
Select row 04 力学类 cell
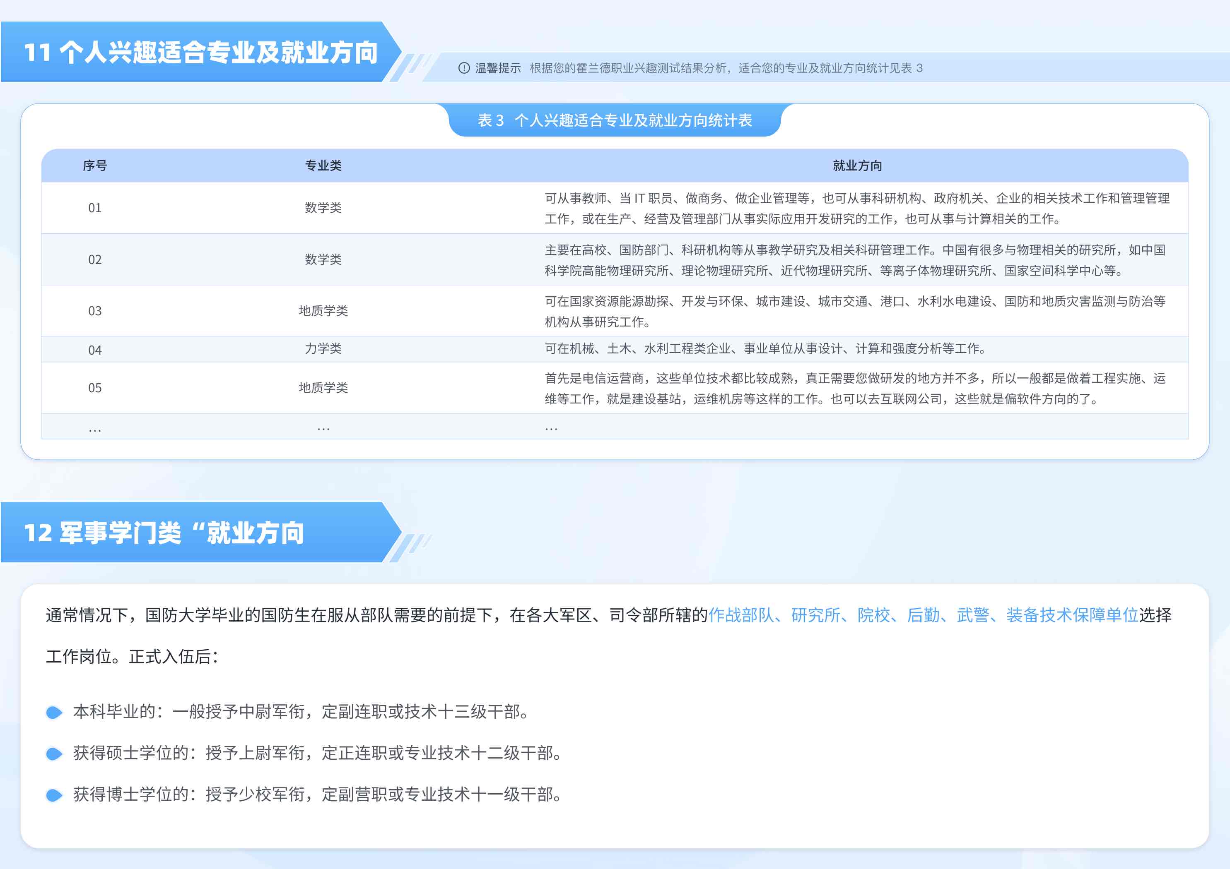(x=323, y=349)
